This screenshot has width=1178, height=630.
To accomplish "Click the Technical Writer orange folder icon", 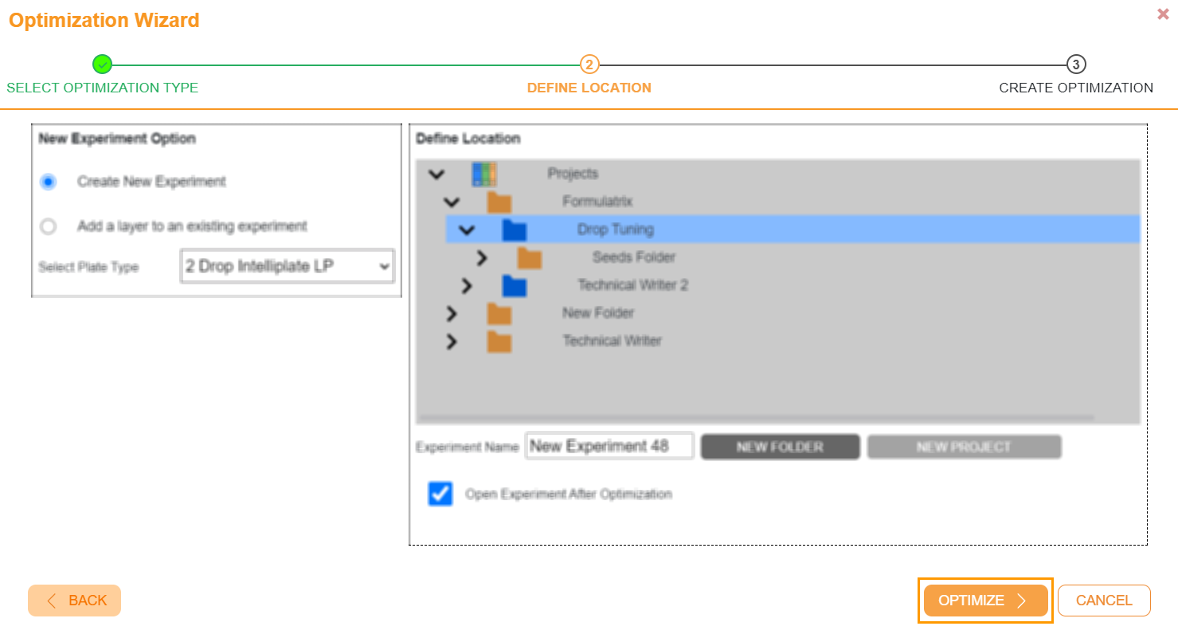I will [499, 342].
